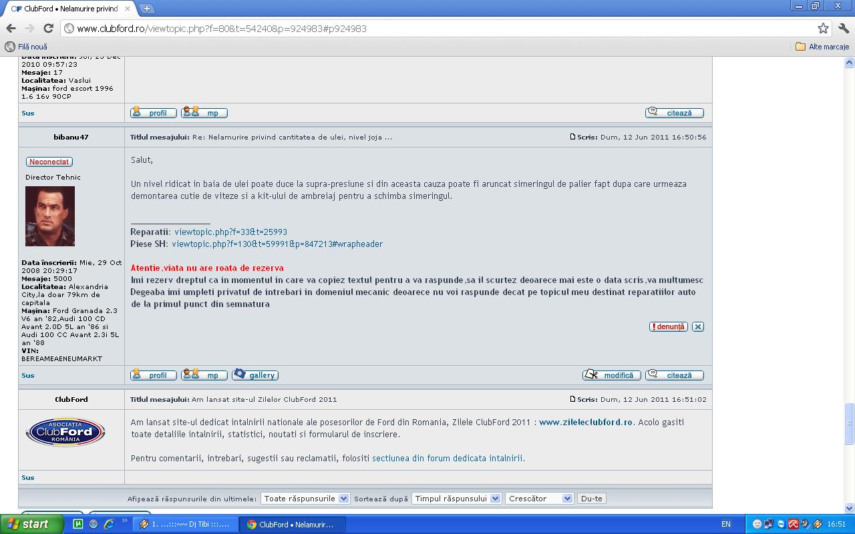Click the address bar URL field
Screen dimensions: 855x534
tap(434, 28)
